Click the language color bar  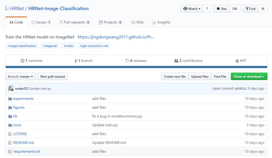coord(136,67)
